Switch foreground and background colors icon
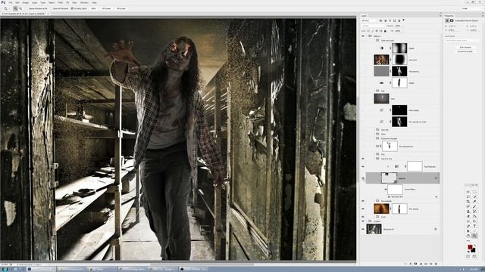The image size is (485, 272). [x=475, y=245]
